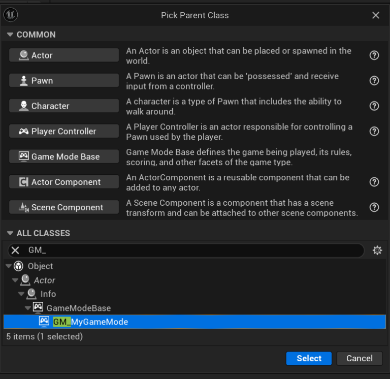Pick the Character parent class button
Viewport: 390px width, 379px height.
click(64, 106)
